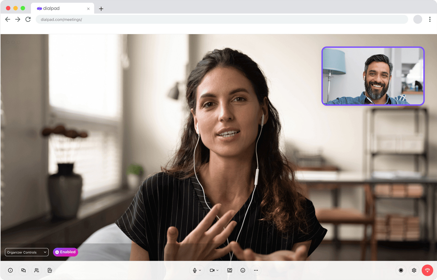Select the man's video thumbnail
The height and width of the screenshot is (280, 437).
[x=373, y=76]
